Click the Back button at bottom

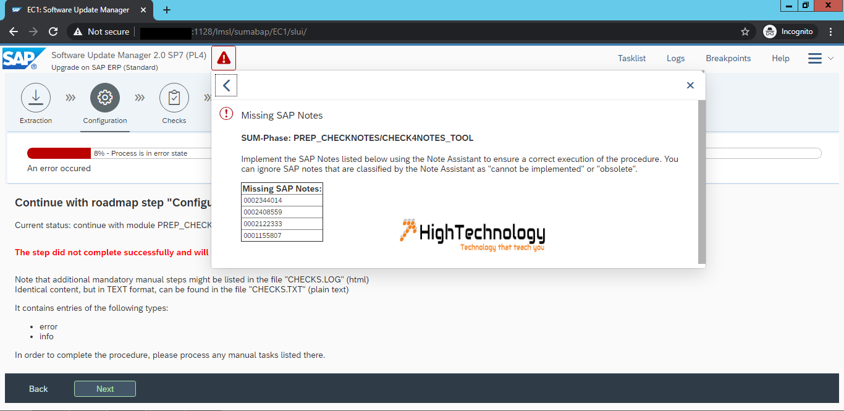tap(38, 389)
